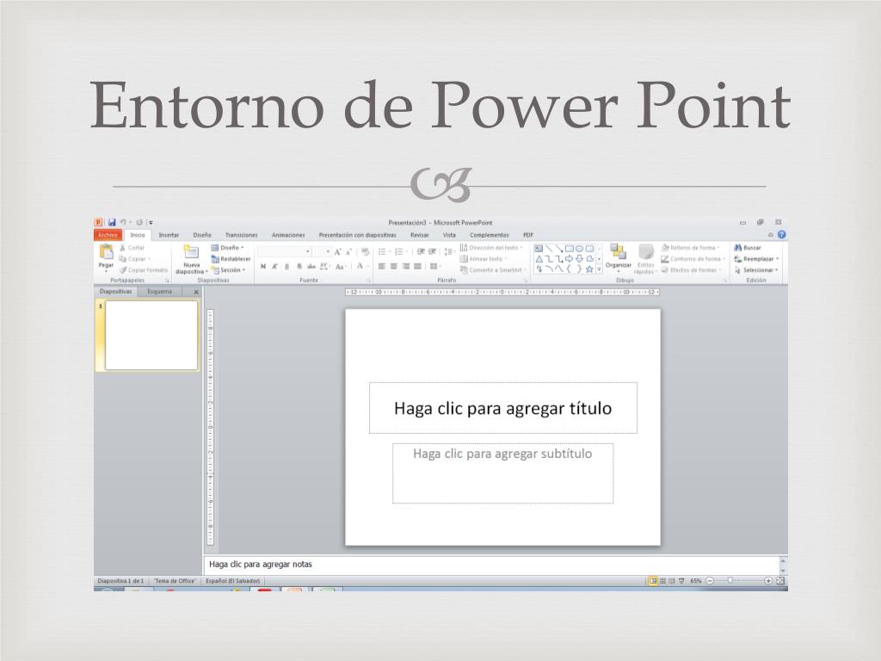Open the Sección dropdown
Viewport: 881px width, 661px height.
(x=229, y=270)
